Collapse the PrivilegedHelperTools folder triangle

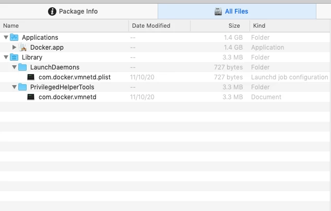14,87
